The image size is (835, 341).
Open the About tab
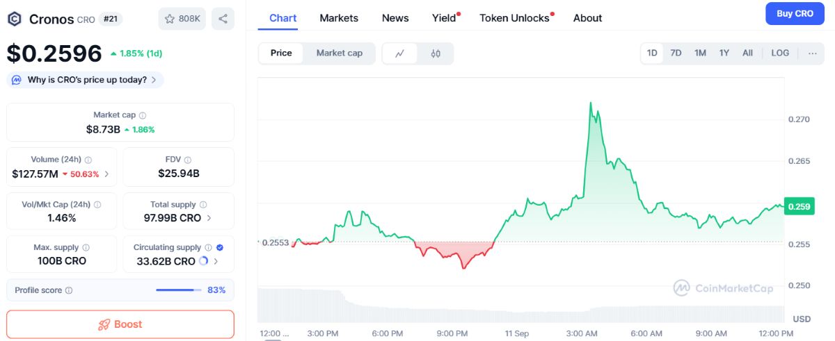587,18
